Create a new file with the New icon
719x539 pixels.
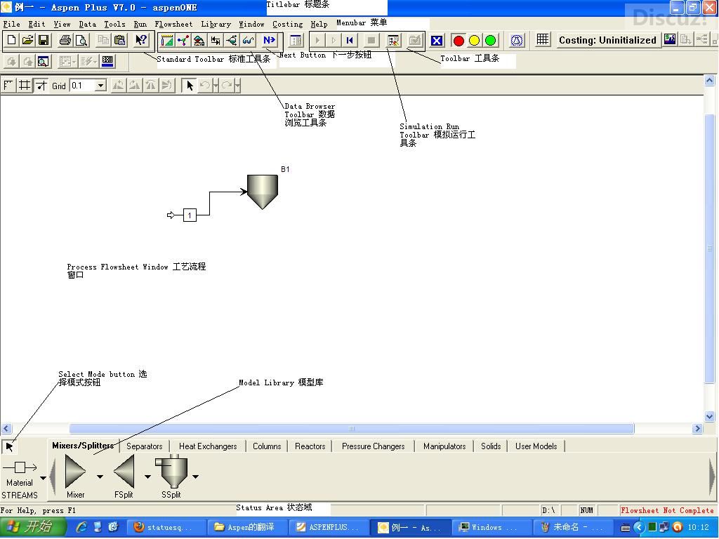[11, 40]
